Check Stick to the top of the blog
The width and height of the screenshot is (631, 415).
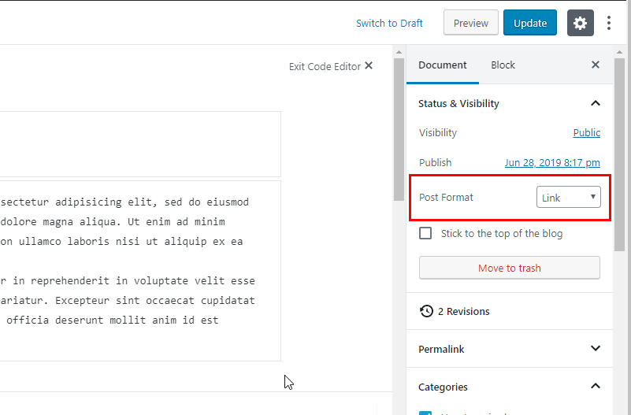[425, 233]
